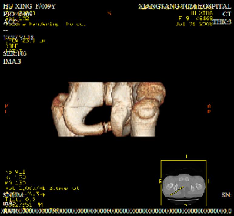Click the orange orientation marker on left edge
The width and height of the screenshot is (234, 216).
tap(7, 109)
